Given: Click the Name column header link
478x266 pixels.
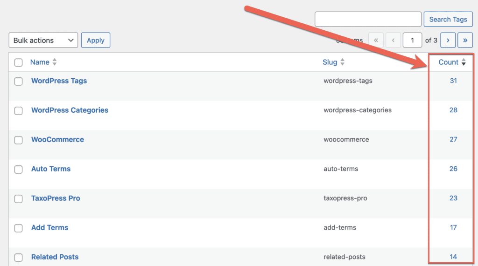Looking at the screenshot, I should (40, 62).
